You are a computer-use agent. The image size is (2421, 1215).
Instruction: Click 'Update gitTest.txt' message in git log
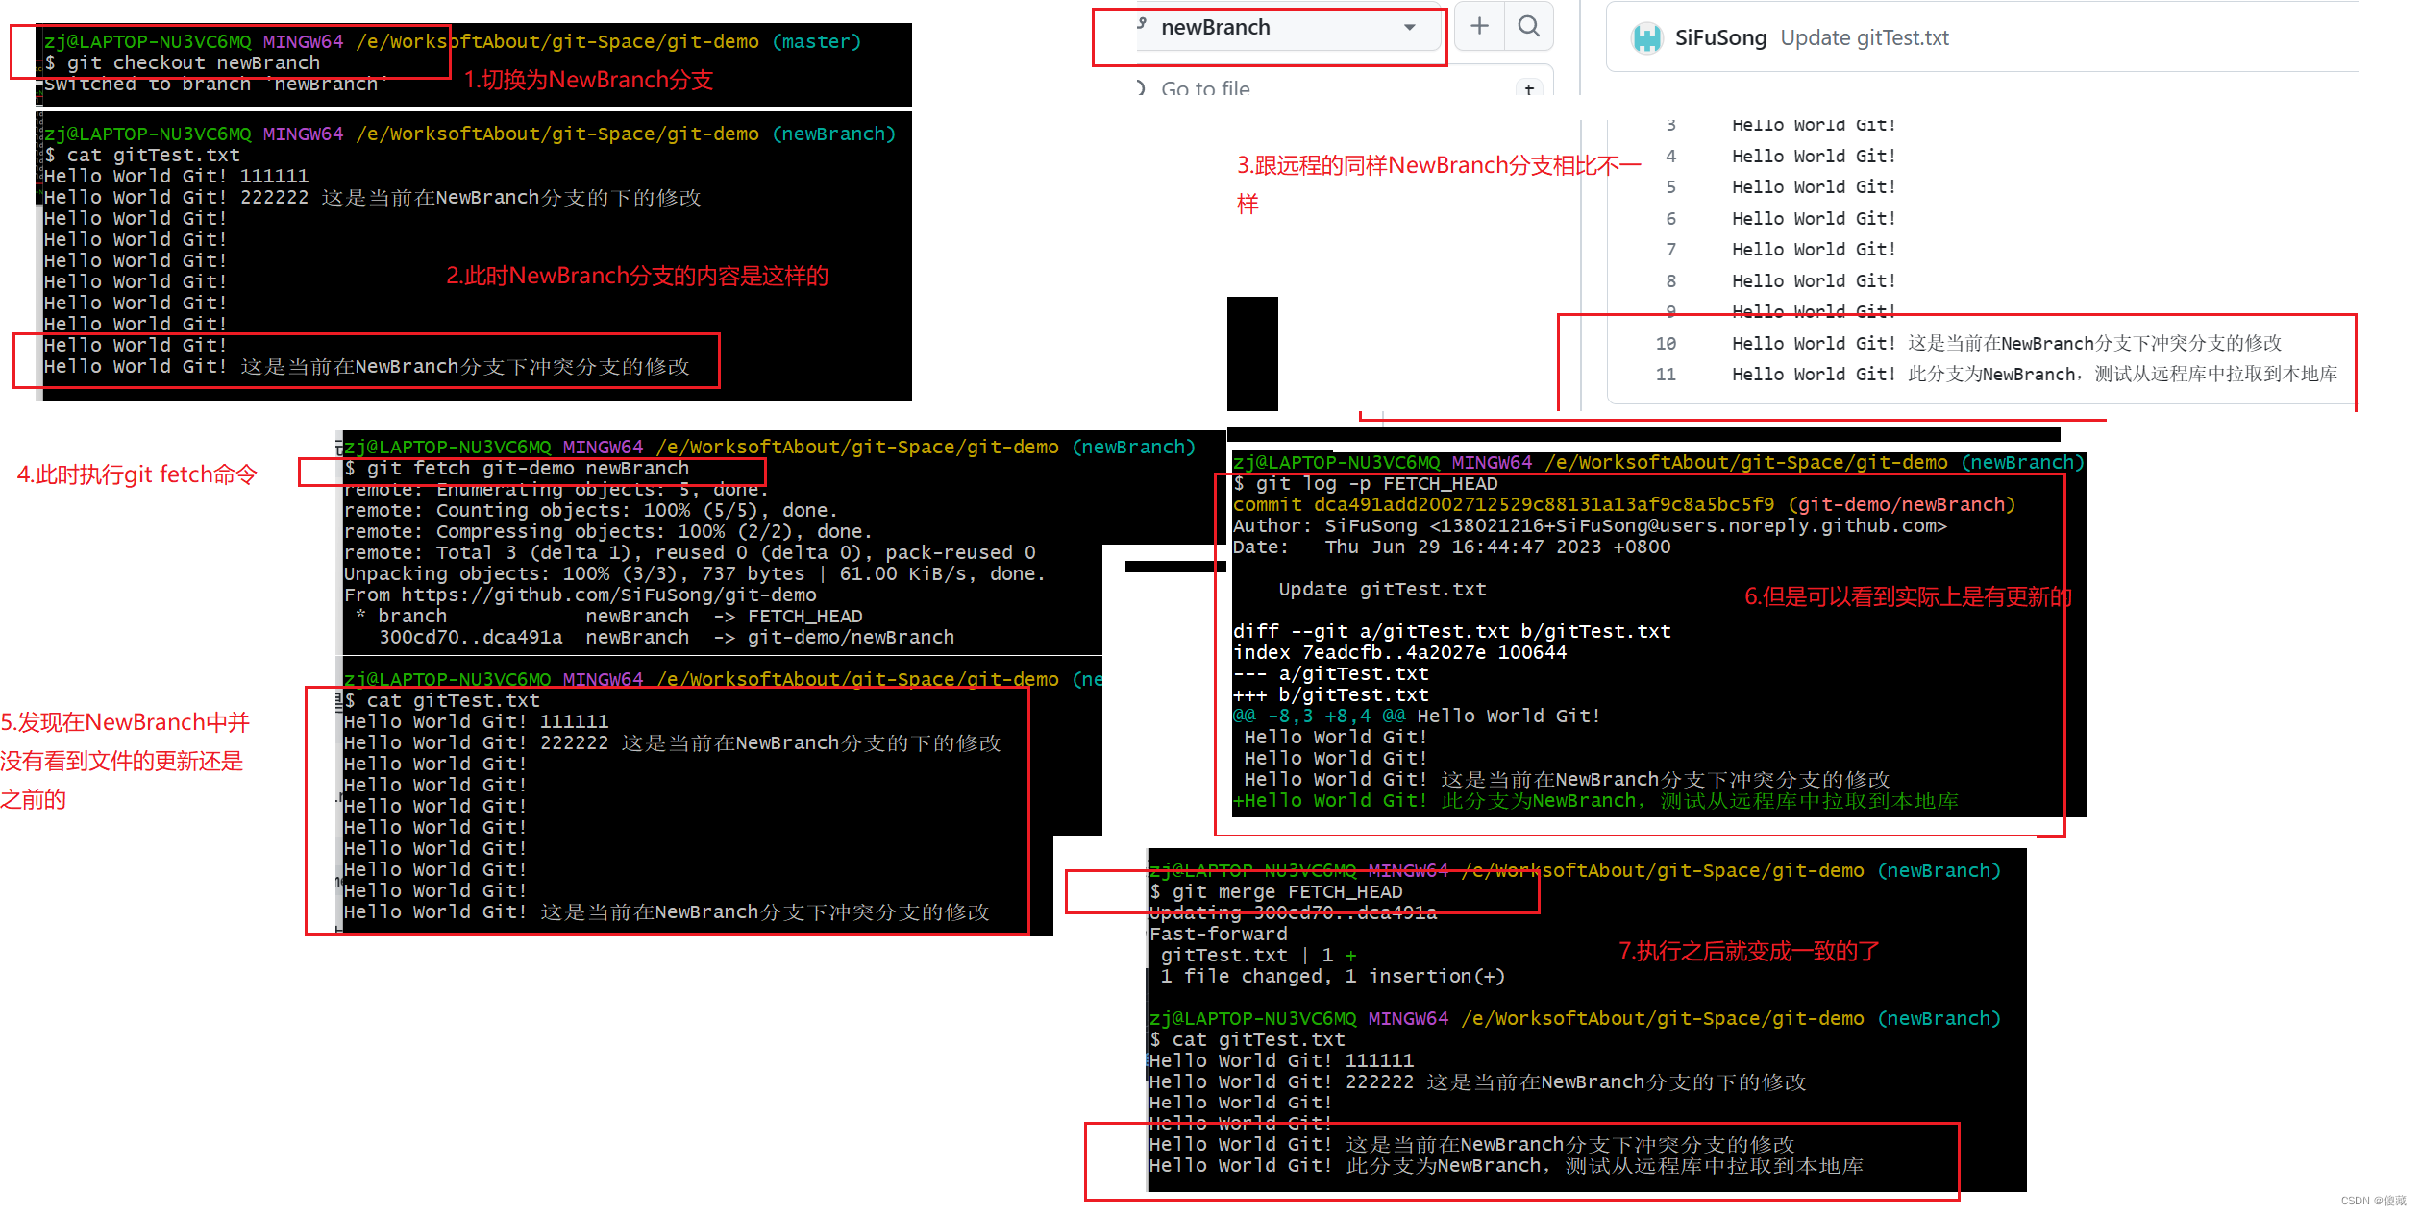(x=1382, y=590)
